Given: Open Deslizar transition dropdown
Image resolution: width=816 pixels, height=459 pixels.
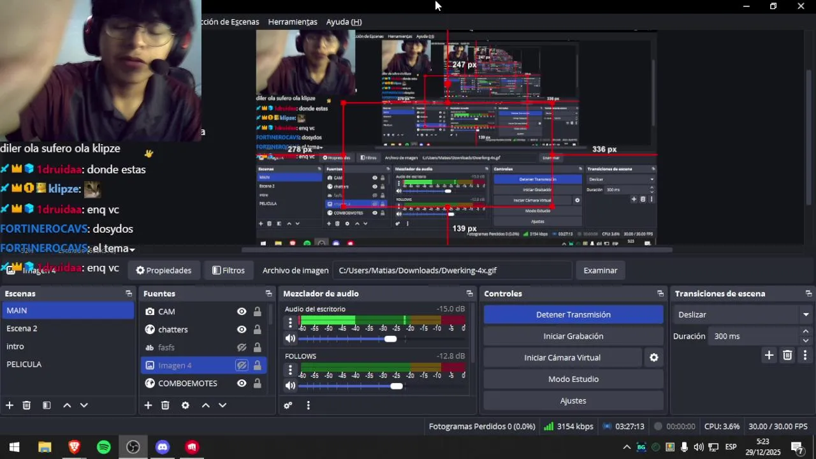Looking at the screenshot, I should point(743,315).
